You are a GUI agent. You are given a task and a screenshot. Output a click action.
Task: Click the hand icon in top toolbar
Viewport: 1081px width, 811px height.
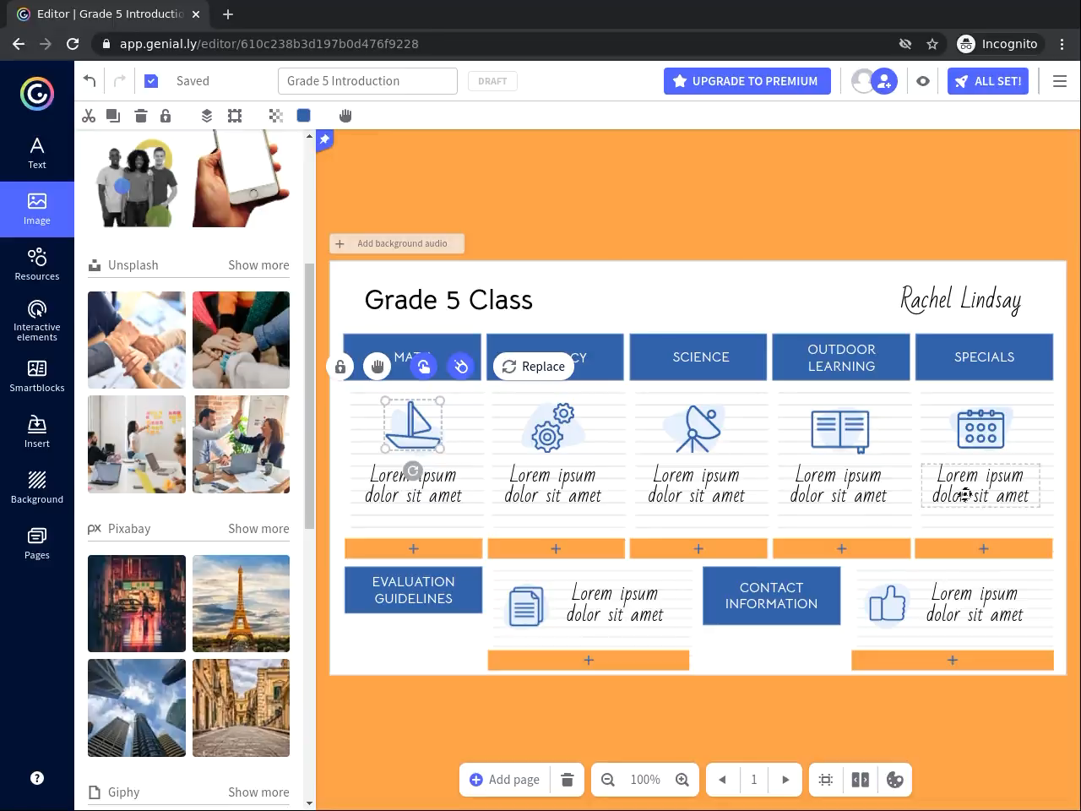point(345,116)
